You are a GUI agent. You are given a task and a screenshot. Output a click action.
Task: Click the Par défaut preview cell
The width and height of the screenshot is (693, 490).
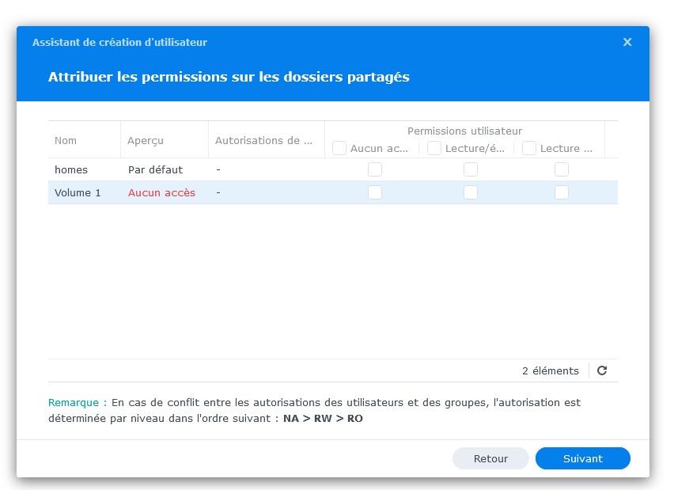point(155,169)
